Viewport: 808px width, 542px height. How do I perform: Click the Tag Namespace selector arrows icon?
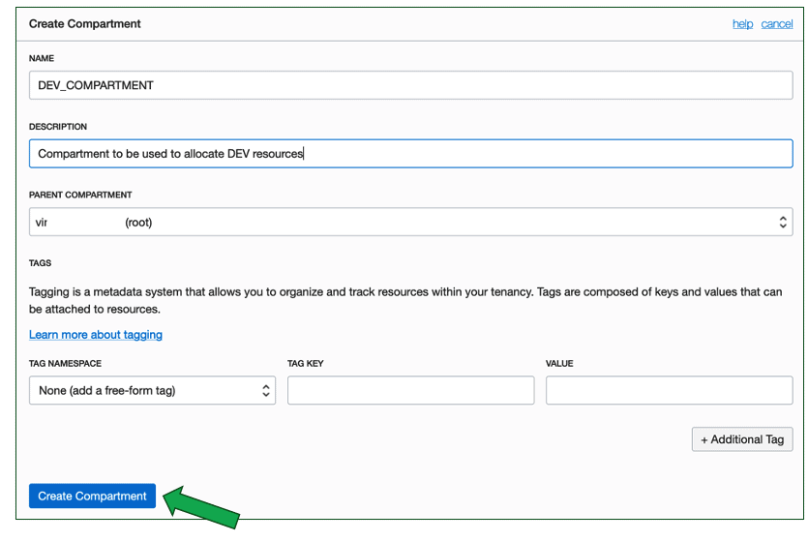click(x=266, y=390)
